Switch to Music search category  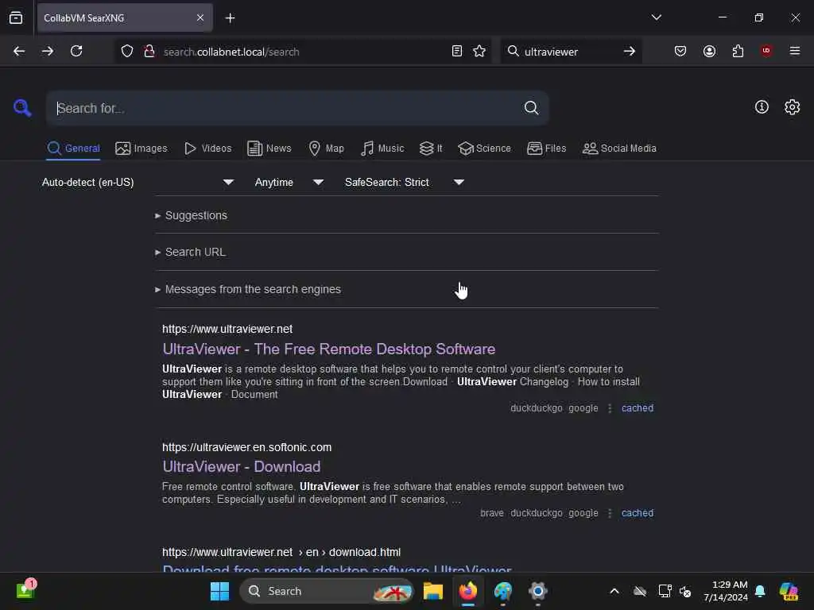(x=382, y=149)
